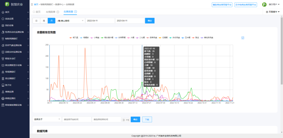Toggle 稻飞虱 series in chart legend
The width and height of the screenshot is (283, 138).
click(74, 38)
